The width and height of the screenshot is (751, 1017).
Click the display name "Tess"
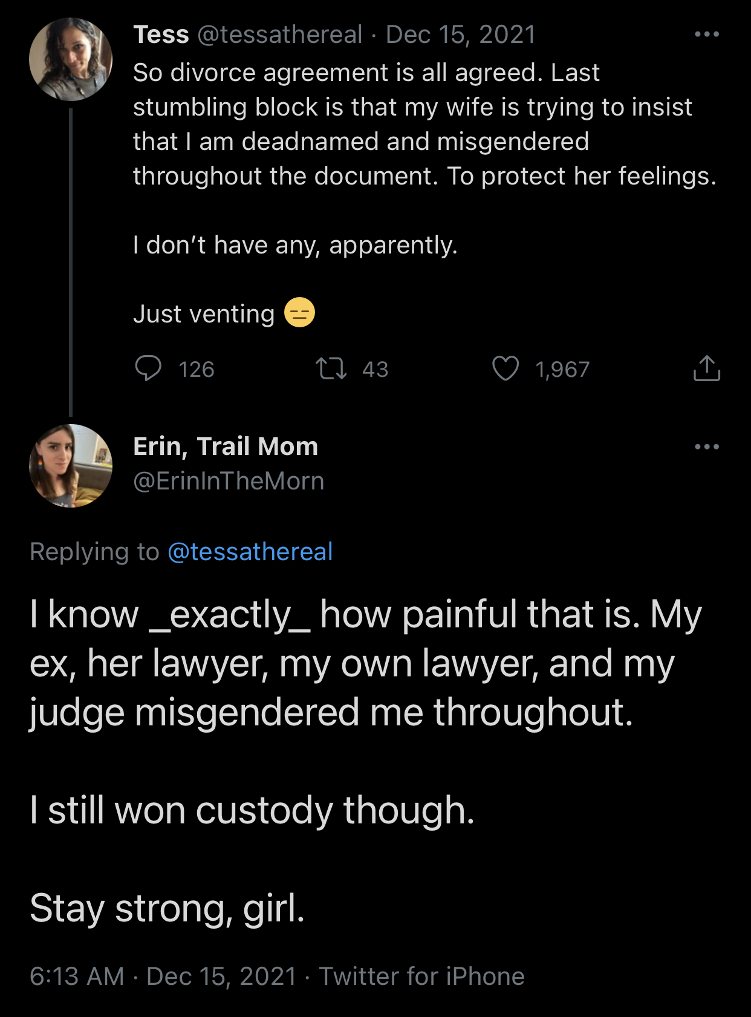[x=161, y=34]
